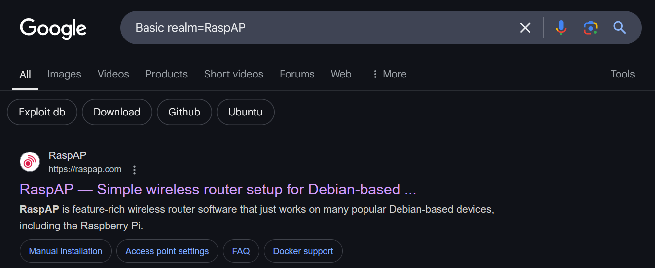Open the Tools options
Screen dimensions: 655x268
(622, 74)
